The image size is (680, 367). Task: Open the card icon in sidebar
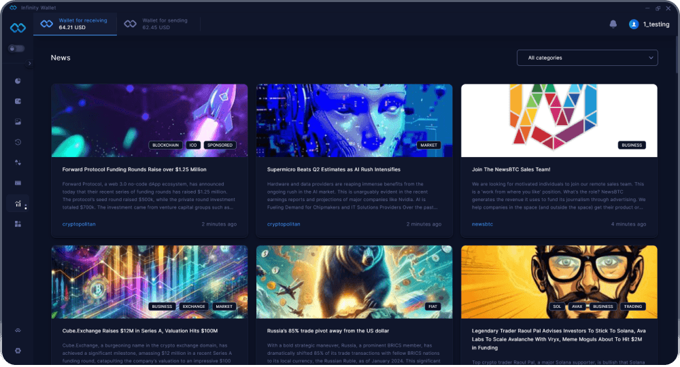18,183
